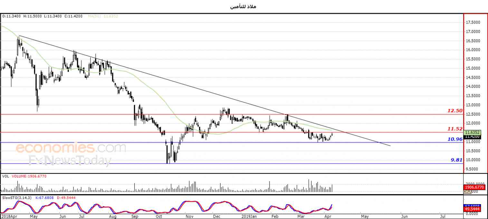Click the blue 9.81 support level label
488x219 pixels.
pos(456,160)
